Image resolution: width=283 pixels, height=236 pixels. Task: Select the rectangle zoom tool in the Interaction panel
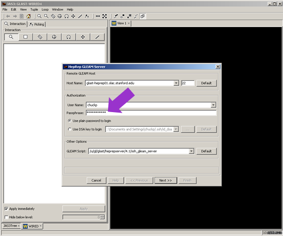click(25, 37)
